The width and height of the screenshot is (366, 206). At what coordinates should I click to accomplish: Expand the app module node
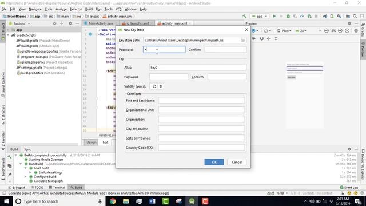[x=9, y=30]
